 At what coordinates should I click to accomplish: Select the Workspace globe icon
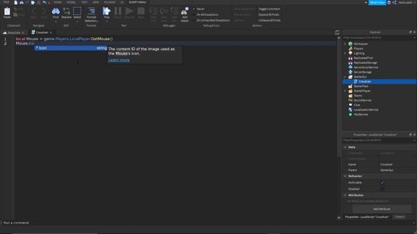[351, 44]
